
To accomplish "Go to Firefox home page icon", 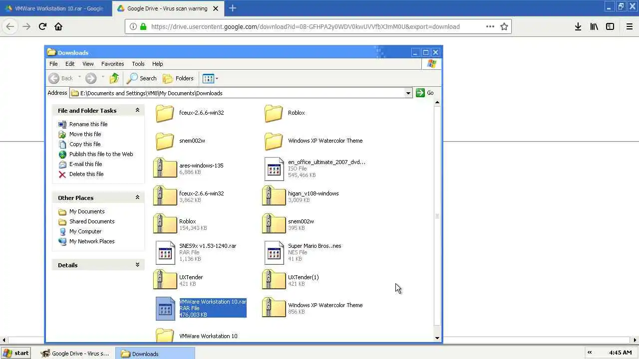I will click(x=58, y=26).
